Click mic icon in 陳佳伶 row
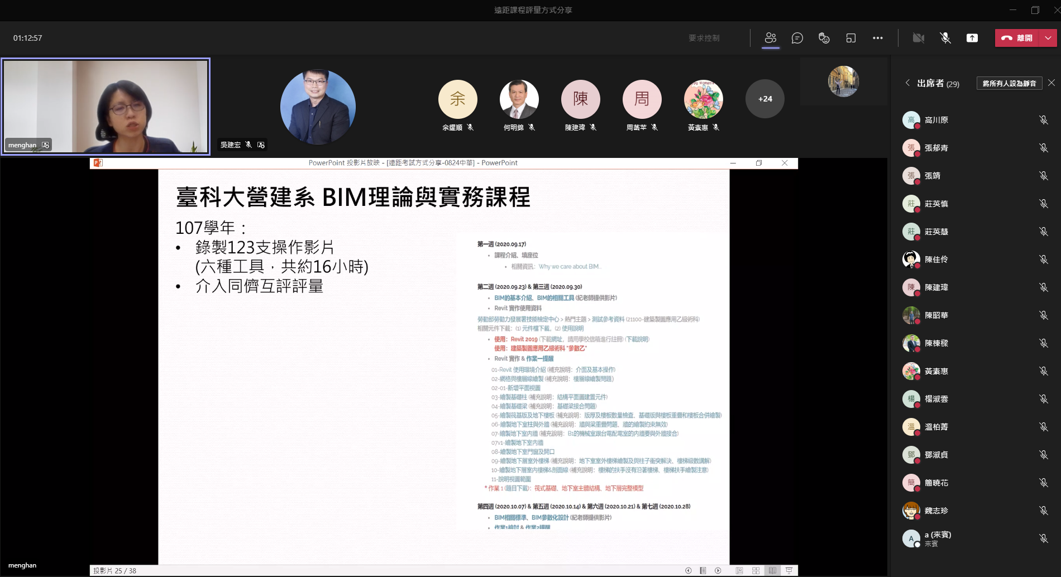1061x577 pixels. (x=1043, y=259)
